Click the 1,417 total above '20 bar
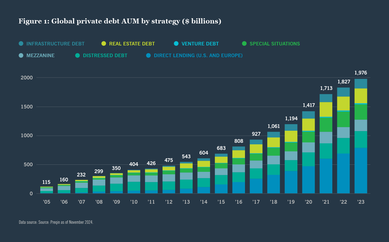 (308, 105)
